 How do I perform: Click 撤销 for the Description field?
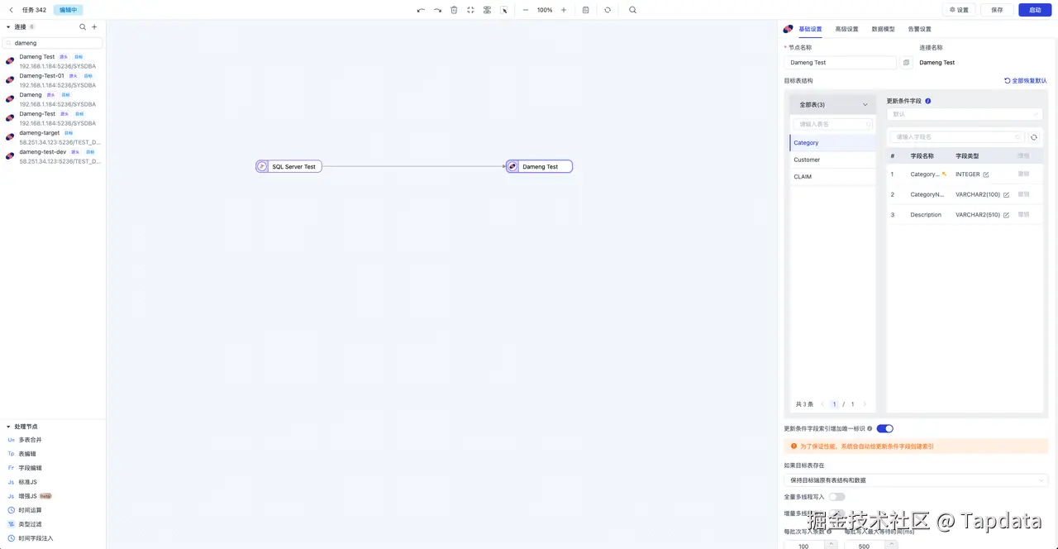coord(1023,215)
